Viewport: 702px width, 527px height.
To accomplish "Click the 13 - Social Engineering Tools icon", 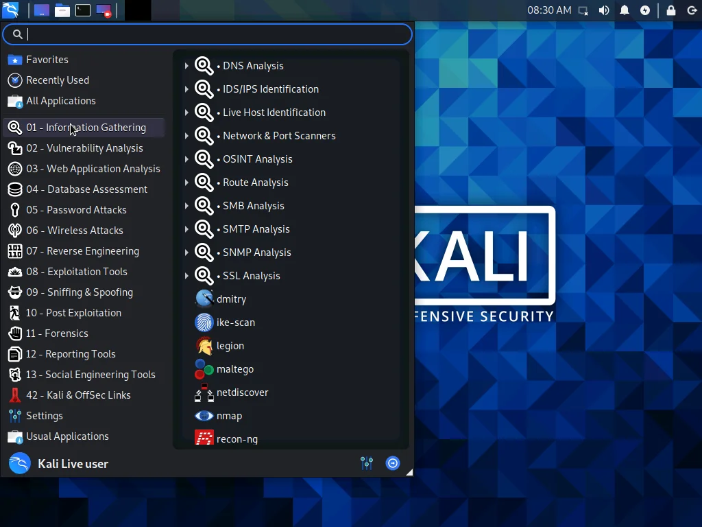I will tap(15, 375).
